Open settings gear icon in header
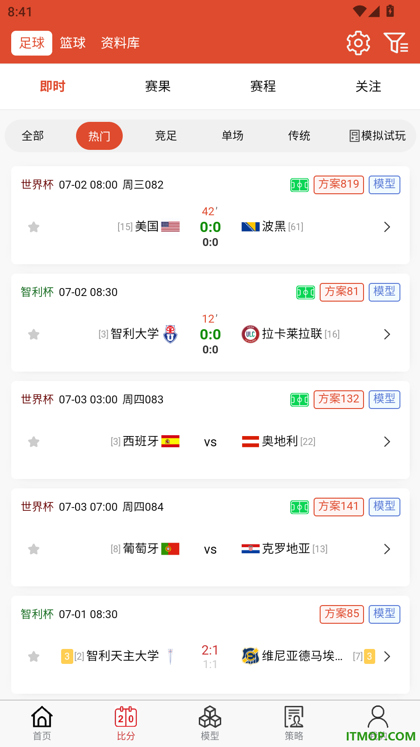Image resolution: width=420 pixels, height=747 pixels. 358,43
